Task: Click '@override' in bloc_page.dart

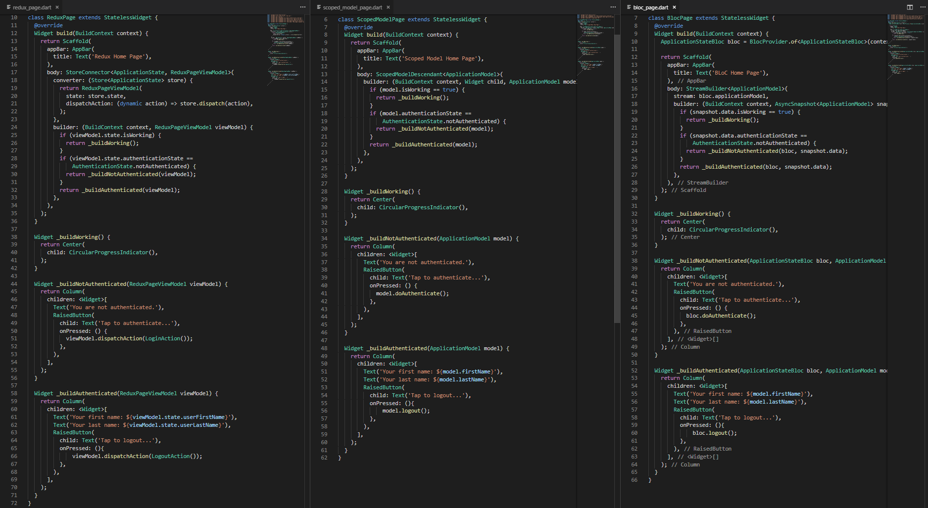Action: coord(669,26)
